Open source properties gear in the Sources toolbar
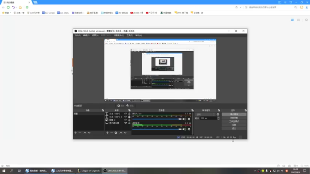This screenshot has width=310, height=174. tap(116, 133)
